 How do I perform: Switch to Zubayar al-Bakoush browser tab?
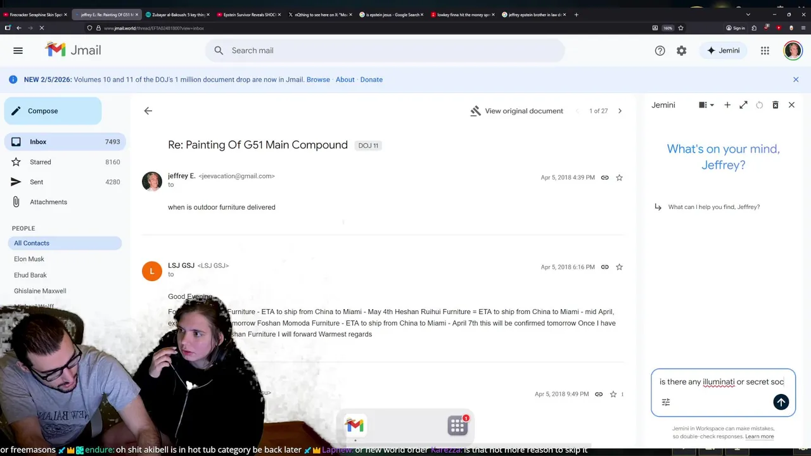(176, 15)
